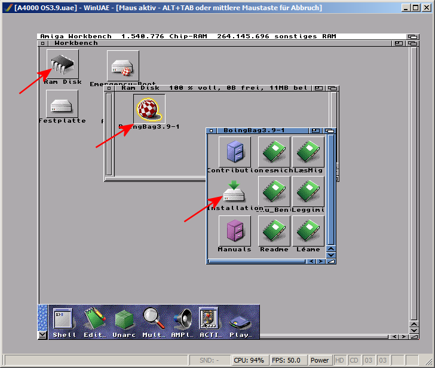
Task: Click the BoingBag3.9-1 window zoom gadget
Action: click(315, 130)
